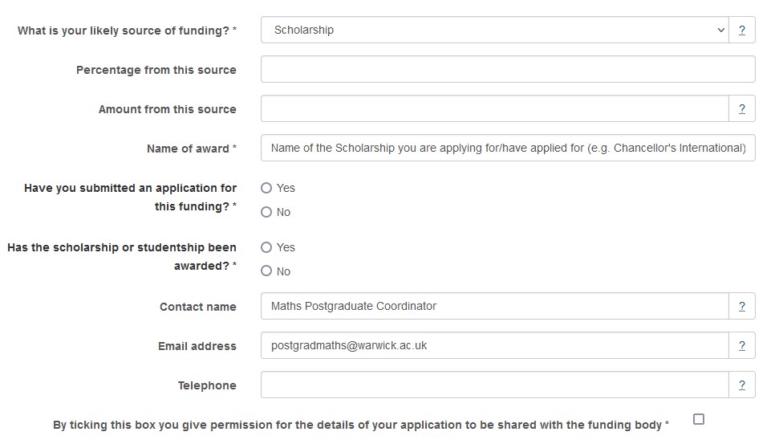The height and width of the screenshot is (444, 783).
Task: Click the Contact name input field
Action: pyautogui.click(x=495, y=306)
